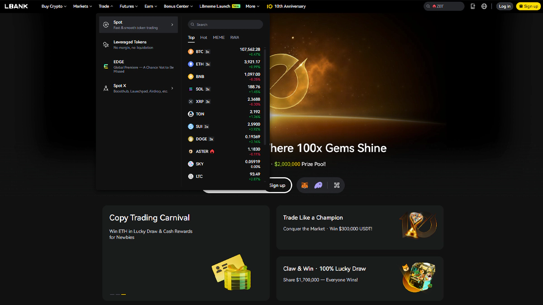Click the yellow Sign up button
Viewport: 543px width, 305px height.
(x=528, y=6)
